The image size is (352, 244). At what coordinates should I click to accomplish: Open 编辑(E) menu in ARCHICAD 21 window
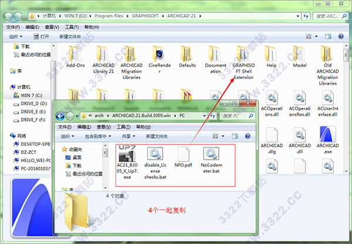32,28
